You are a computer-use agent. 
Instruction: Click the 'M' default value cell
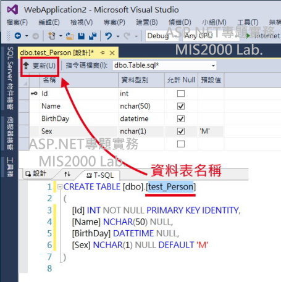pyautogui.click(x=211, y=131)
